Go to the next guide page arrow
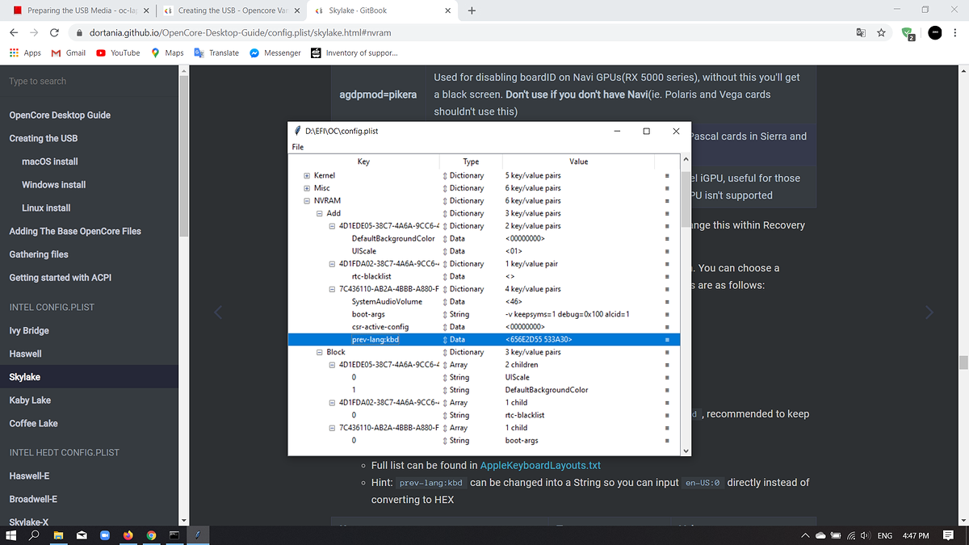This screenshot has height=545, width=969. (x=929, y=312)
